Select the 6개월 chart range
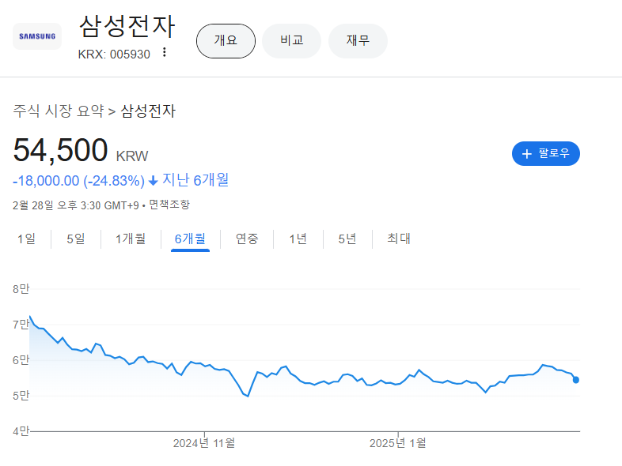Screen dimensions: 622x466 (190, 239)
